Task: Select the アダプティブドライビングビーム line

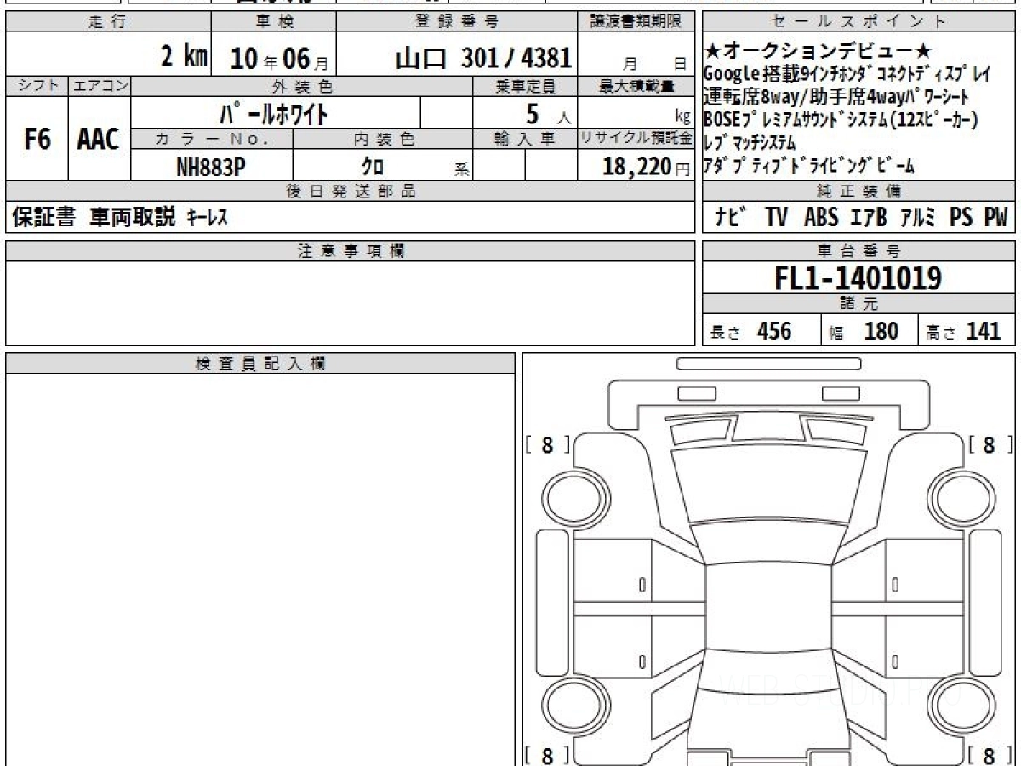Action: pos(809,165)
